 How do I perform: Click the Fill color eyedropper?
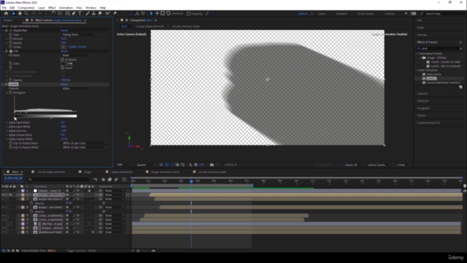(70, 64)
